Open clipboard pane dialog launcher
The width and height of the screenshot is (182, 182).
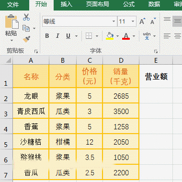tap(36, 51)
